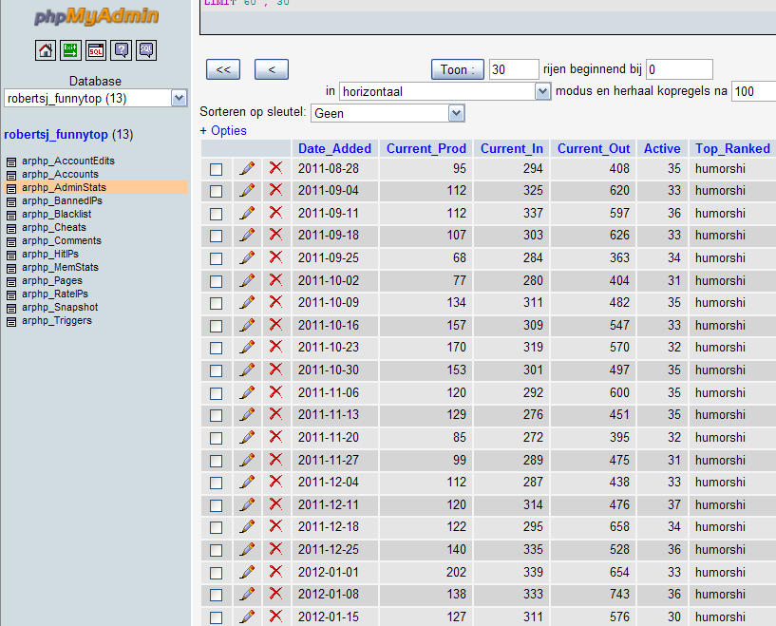Image resolution: width=776 pixels, height=626 pixels.
Task: Open the SQL query window icon
Action: [96, 50]
